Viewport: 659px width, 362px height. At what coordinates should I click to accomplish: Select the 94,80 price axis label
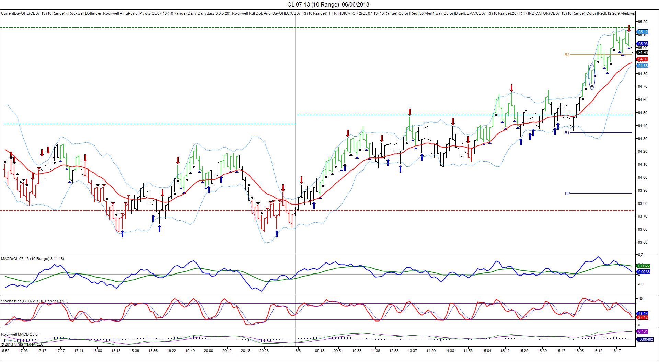point(643,73)
